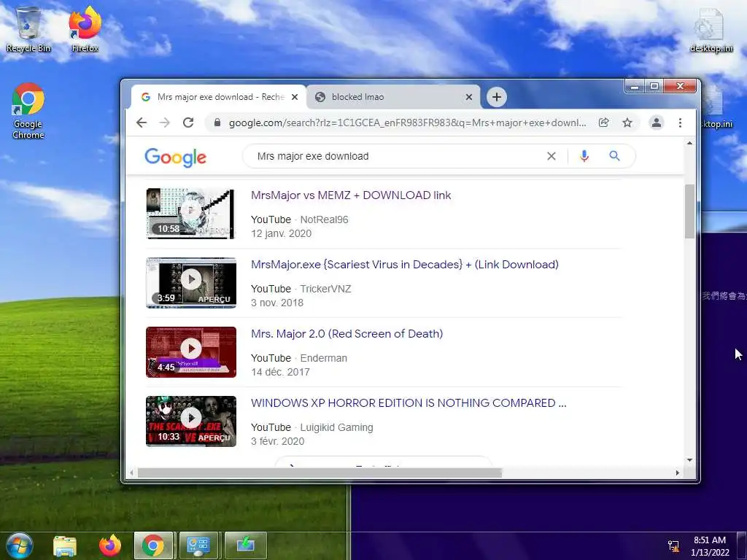Screen dimensions: 747x560
Task: Close the 'blocked lmao' tab
Action: [469, 97]
